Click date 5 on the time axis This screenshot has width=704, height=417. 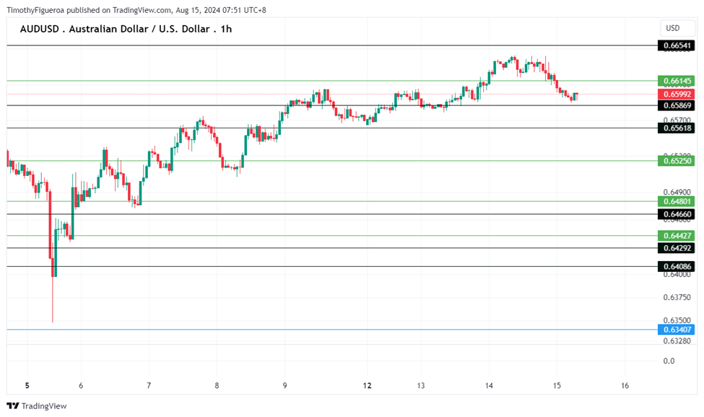pos(27,386)
